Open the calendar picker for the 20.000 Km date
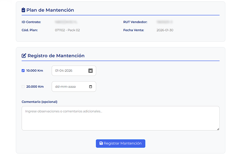The width and height of the screenshot is (241, 156). coord(91,87)
